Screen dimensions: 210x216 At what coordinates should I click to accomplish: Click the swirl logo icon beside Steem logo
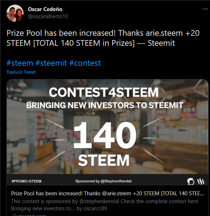(191, 181)
